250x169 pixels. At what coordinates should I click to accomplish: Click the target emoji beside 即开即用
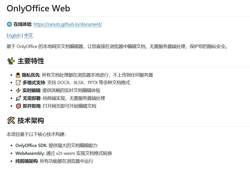[x=18, y=106]
